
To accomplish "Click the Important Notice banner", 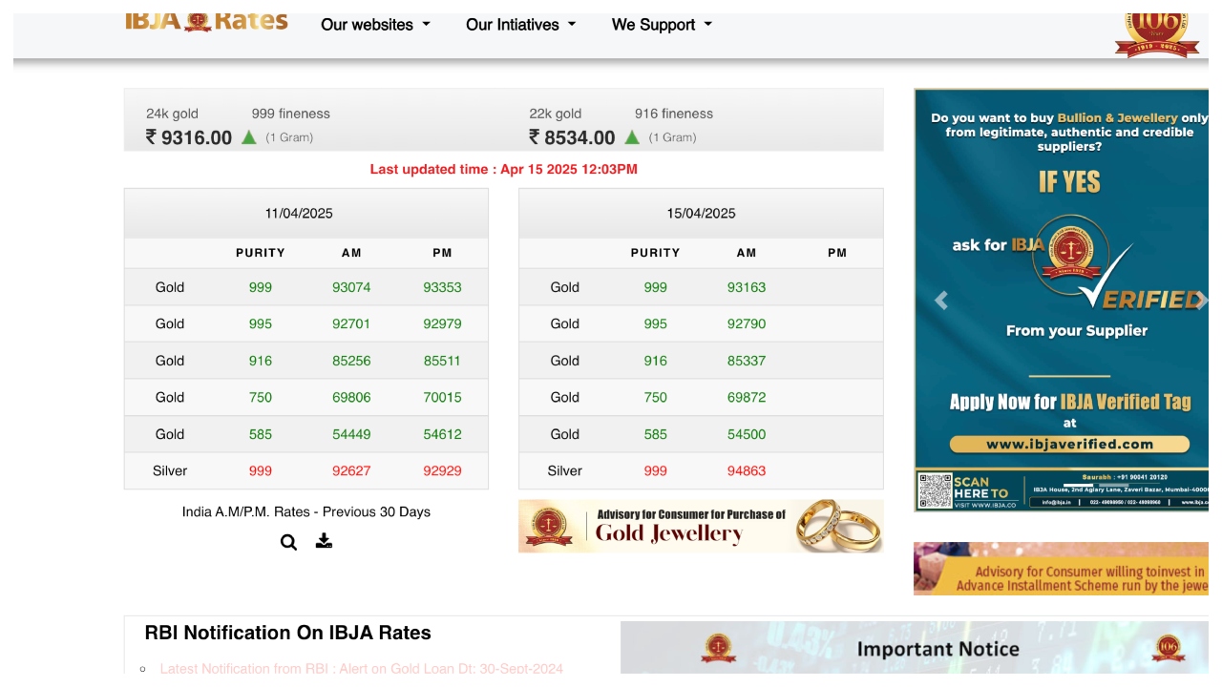I will coord(914,649).
